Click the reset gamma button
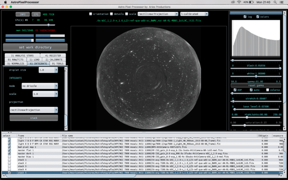Viewport: 288px width, 180px height. click(x=256, y=86)
